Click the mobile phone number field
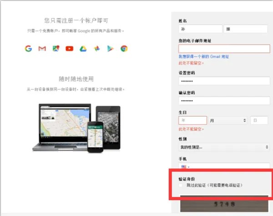 tap(224, 166)
